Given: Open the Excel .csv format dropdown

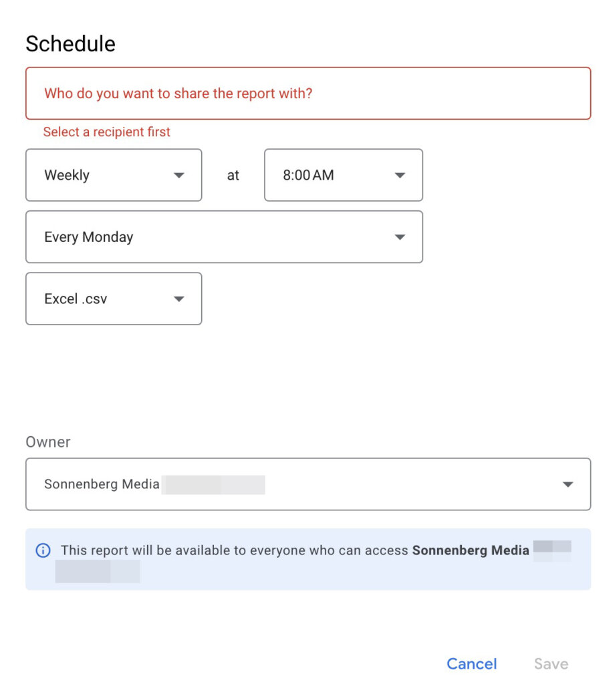Looking at the screenshot, I should [114, 299].
